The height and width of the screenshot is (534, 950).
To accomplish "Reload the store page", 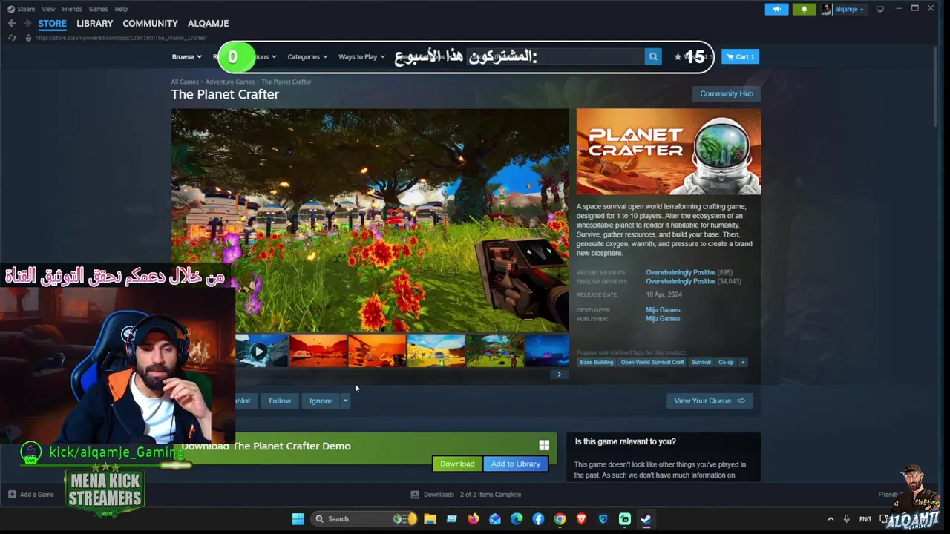I will (x=12, y=38).
